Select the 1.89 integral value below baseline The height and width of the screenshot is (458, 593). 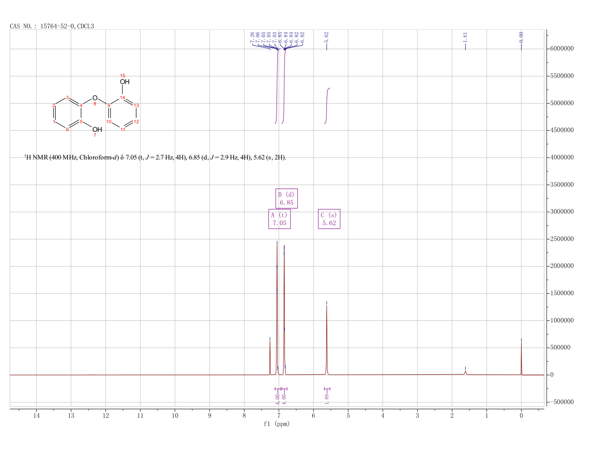[x=327, y=399]
